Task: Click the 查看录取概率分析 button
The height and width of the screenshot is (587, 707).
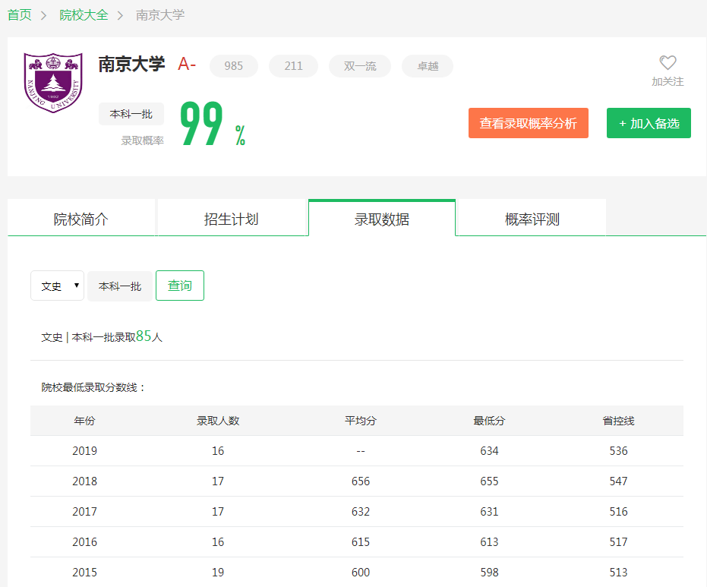Action: pyautogui.click(x=529, y=123)
